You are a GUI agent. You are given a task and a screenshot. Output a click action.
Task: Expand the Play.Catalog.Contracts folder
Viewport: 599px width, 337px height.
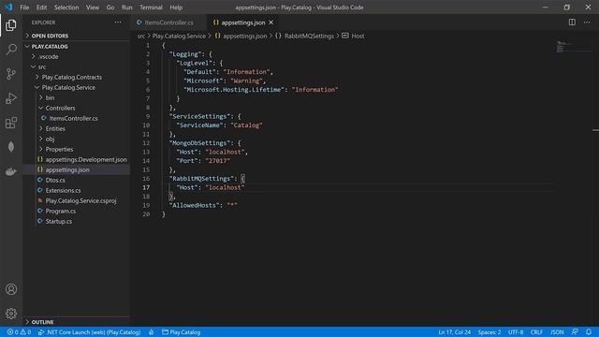coord(77,77)
